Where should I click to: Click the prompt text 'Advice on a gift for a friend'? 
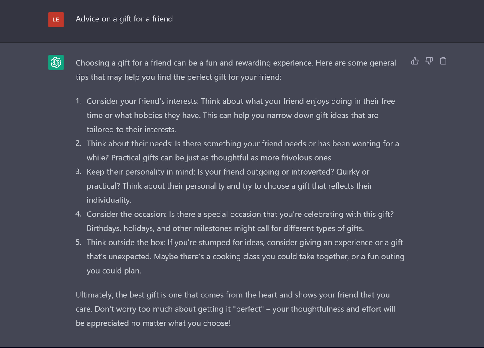coord(124,19)
